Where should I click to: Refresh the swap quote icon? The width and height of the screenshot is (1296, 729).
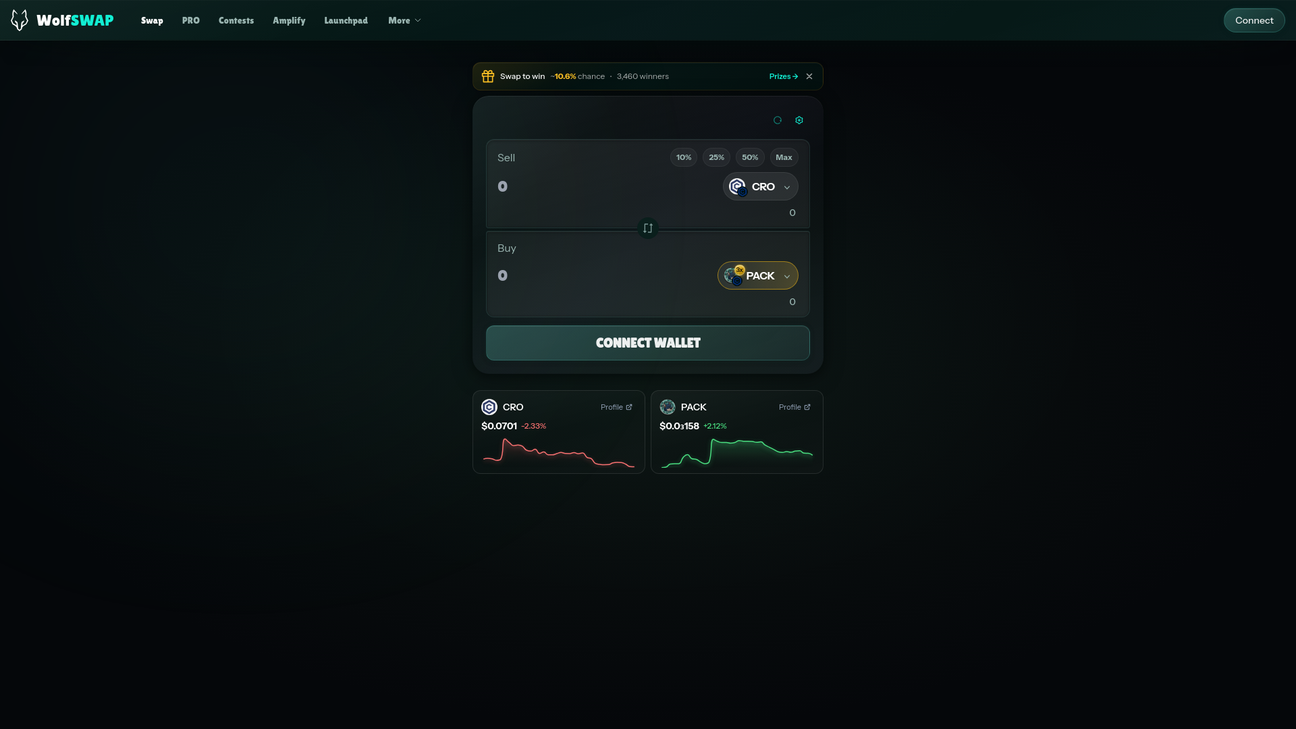point(778,120)
